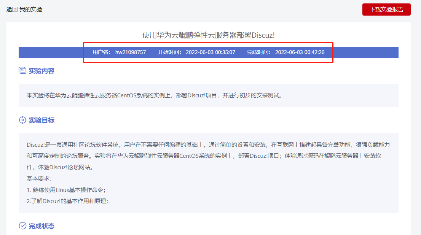Select the 完成状态 heading text
This screenshot has width=421, height=235.
tap(41, 226)
